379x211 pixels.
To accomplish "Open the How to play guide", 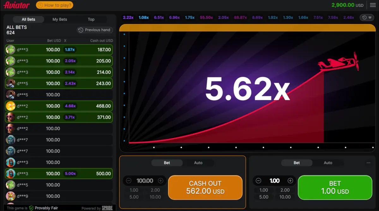I will pyautogui.click(x=54, y=5).
